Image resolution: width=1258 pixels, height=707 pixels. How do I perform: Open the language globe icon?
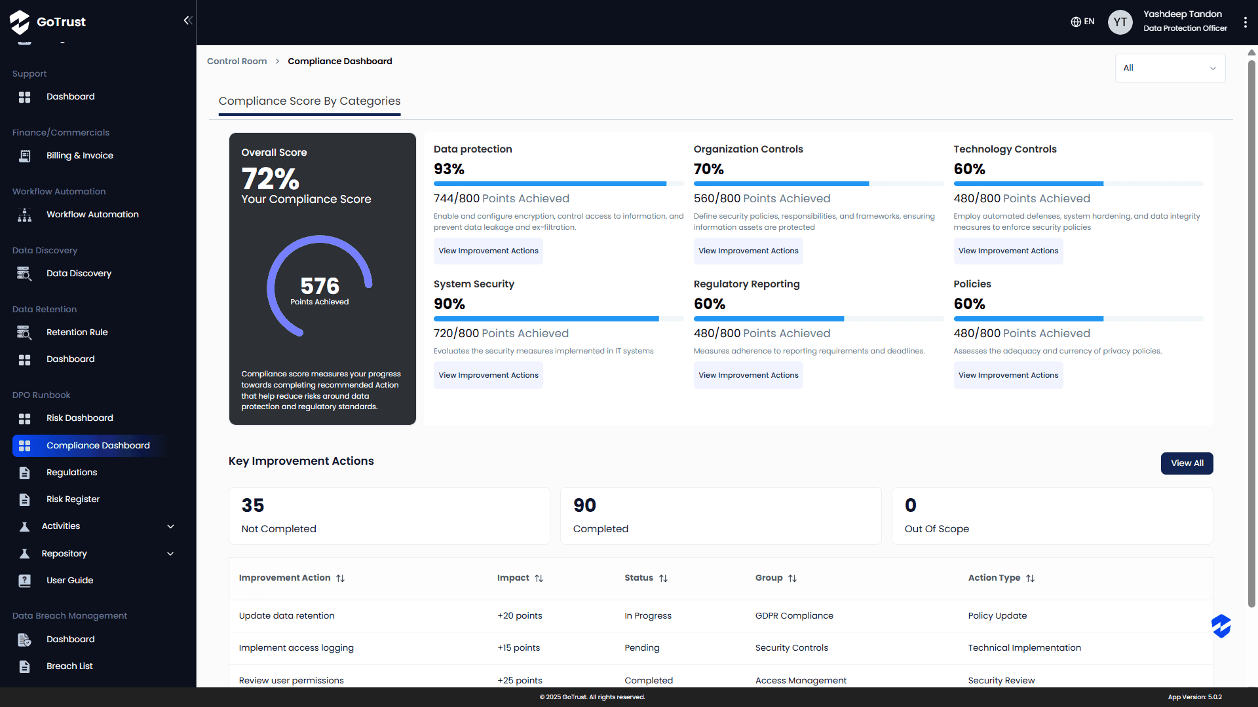click(1076, 22)
